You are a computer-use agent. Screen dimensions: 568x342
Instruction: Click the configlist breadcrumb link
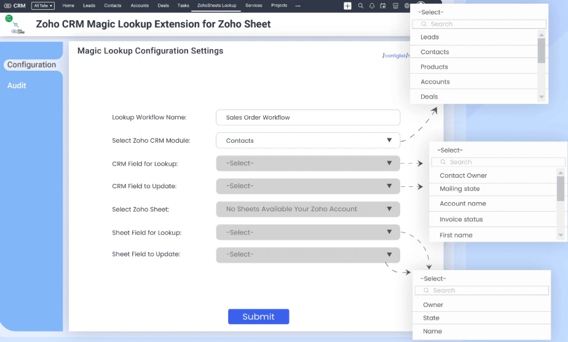(x=395, y=56)
